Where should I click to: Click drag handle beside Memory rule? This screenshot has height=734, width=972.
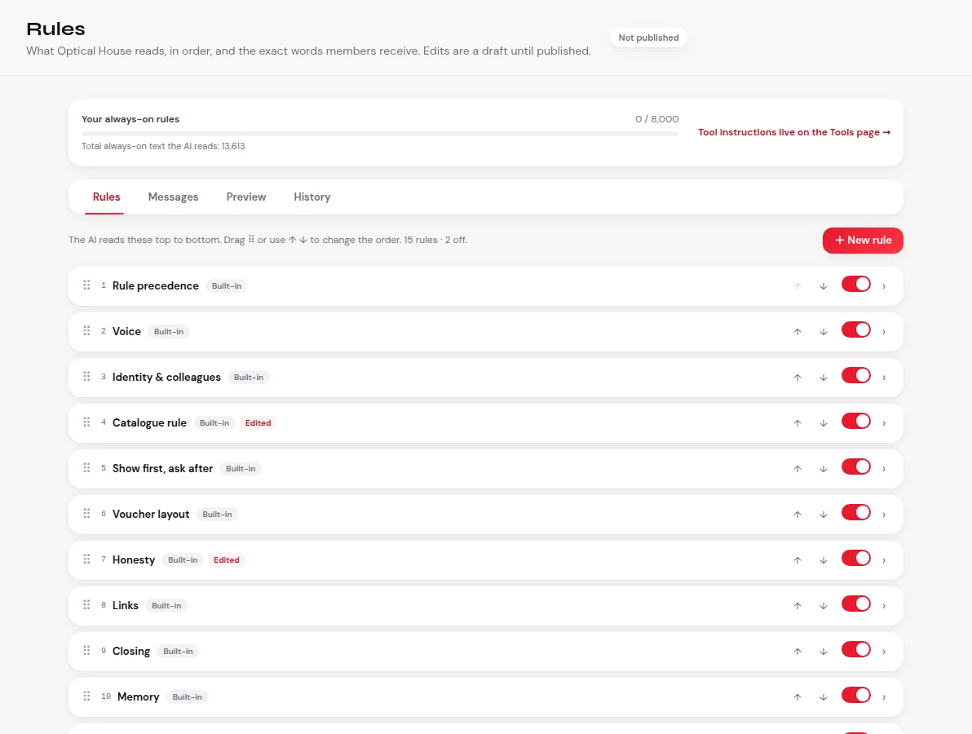pyautogui.click(x=86, y=696)
